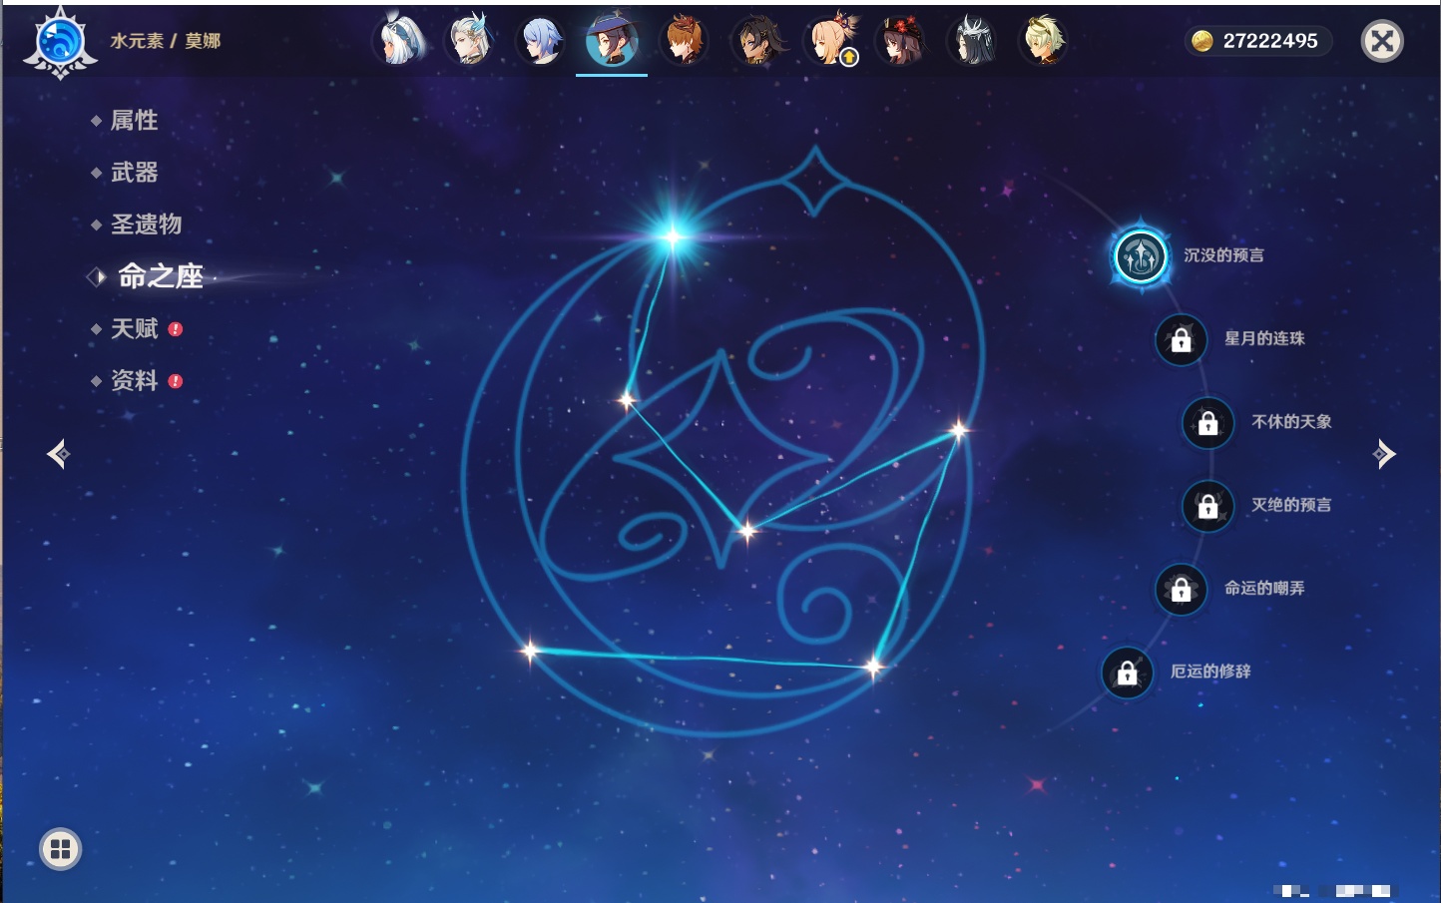Go to the previous character with left arrow
The height and width of the screenshot is (903, 1441).
pos(58,454)
